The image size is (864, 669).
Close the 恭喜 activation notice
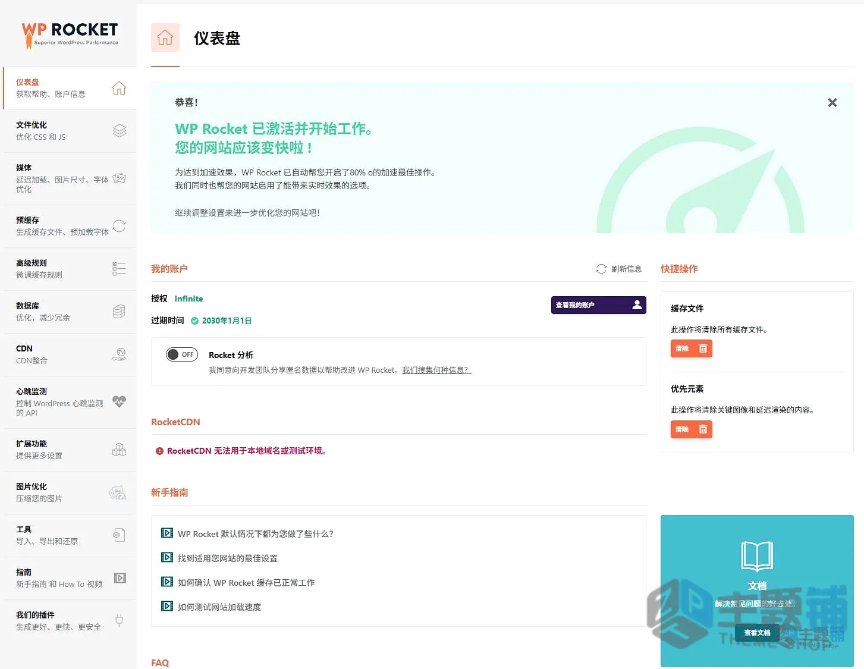832,103
